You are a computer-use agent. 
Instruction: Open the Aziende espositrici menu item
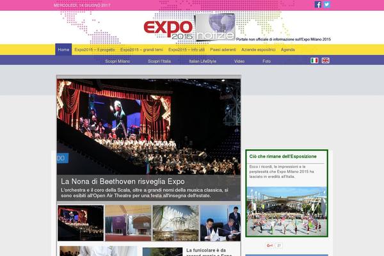pyautogui.click(x=259, y=50)
